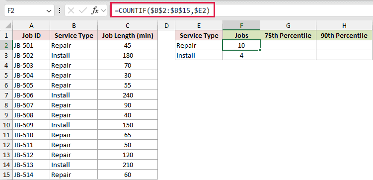Click job length value 150

(128, 125)
